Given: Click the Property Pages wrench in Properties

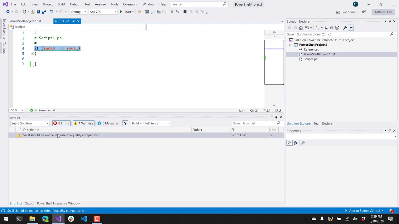Looking at the screenshot, I should 303,142.
